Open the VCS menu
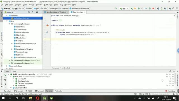 tap(61, 5)
